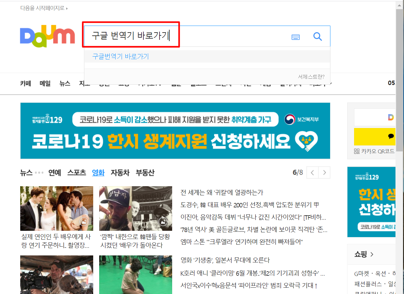Open headline 서인국x이수혁x음문석 '파이프라인'

tap(249, 285)
